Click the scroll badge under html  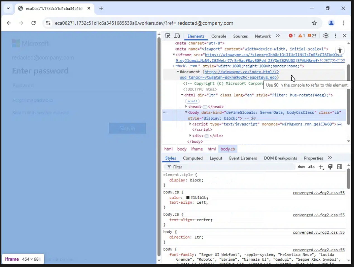pyautogui.click(x=192, y=101)
